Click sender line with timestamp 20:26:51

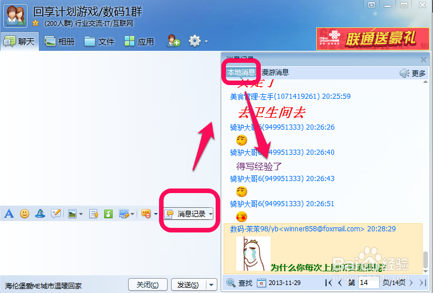coord(282,204)
